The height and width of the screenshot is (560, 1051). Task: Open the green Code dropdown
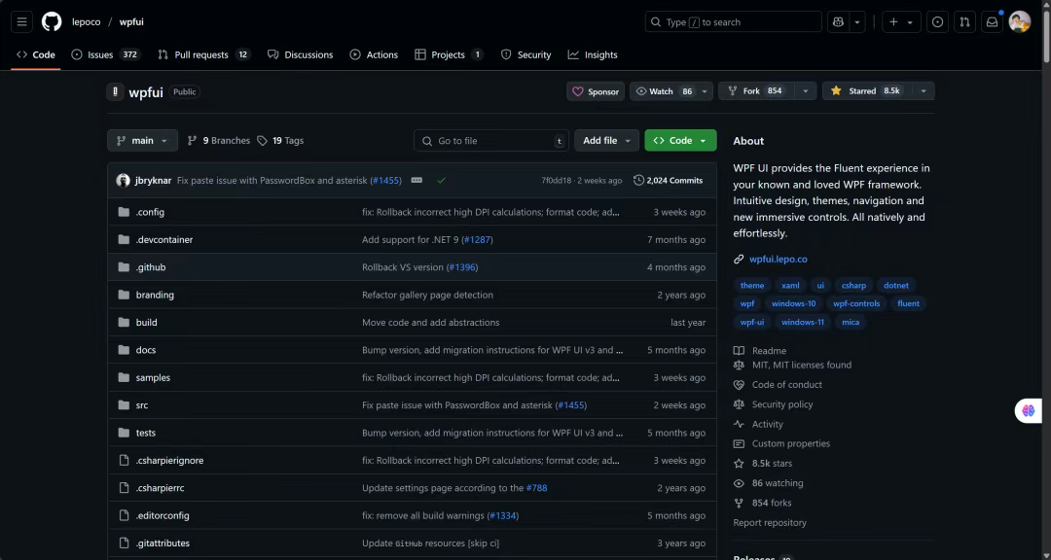680,141
